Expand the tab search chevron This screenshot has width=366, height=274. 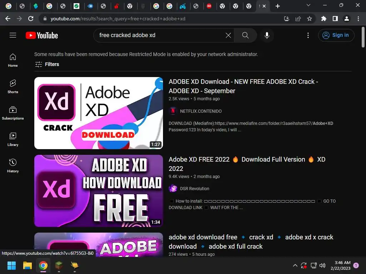308,5
